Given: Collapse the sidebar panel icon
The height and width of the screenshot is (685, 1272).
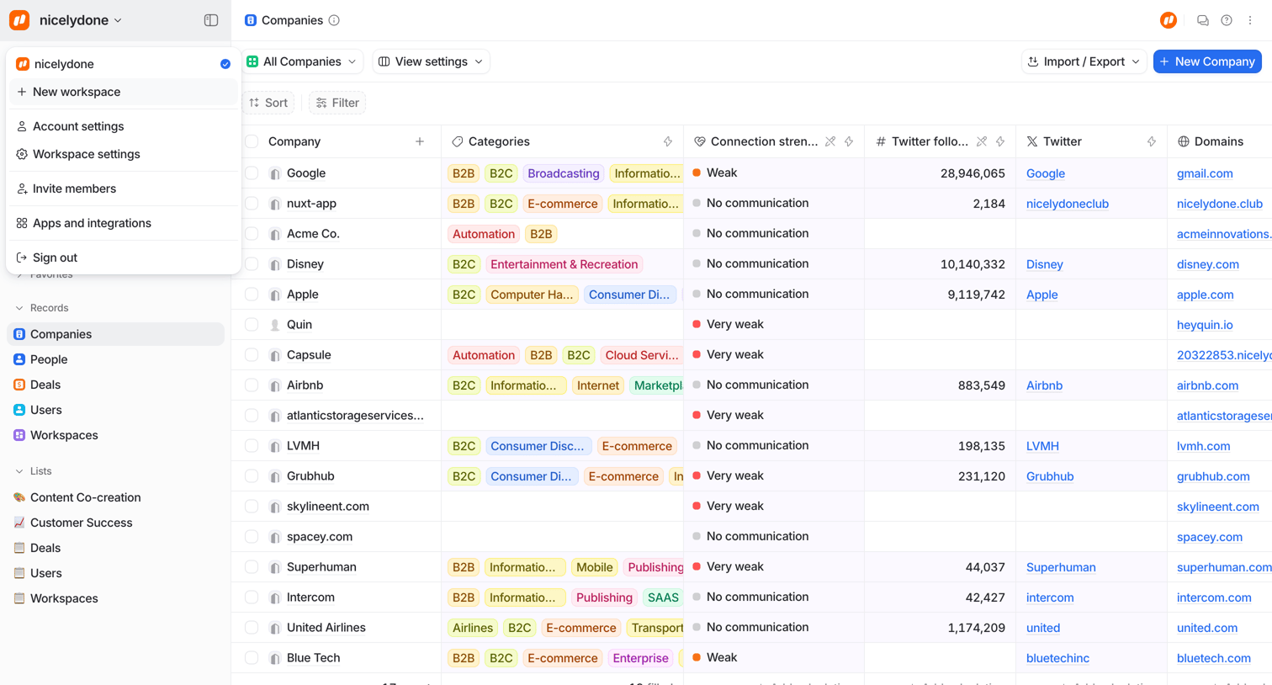Looking at the screenshot, I should tap(211, 20).
